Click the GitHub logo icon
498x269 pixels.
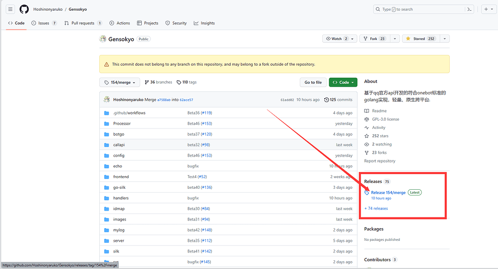(x=24, y=9)
